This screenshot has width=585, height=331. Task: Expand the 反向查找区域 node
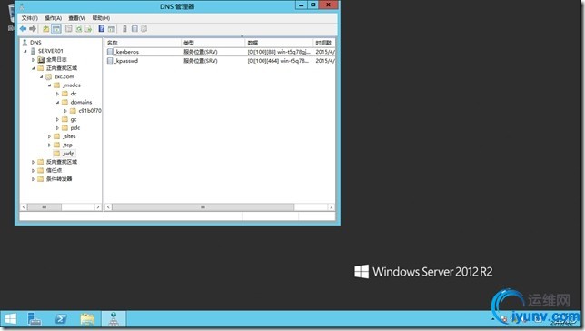click(34, 162)
